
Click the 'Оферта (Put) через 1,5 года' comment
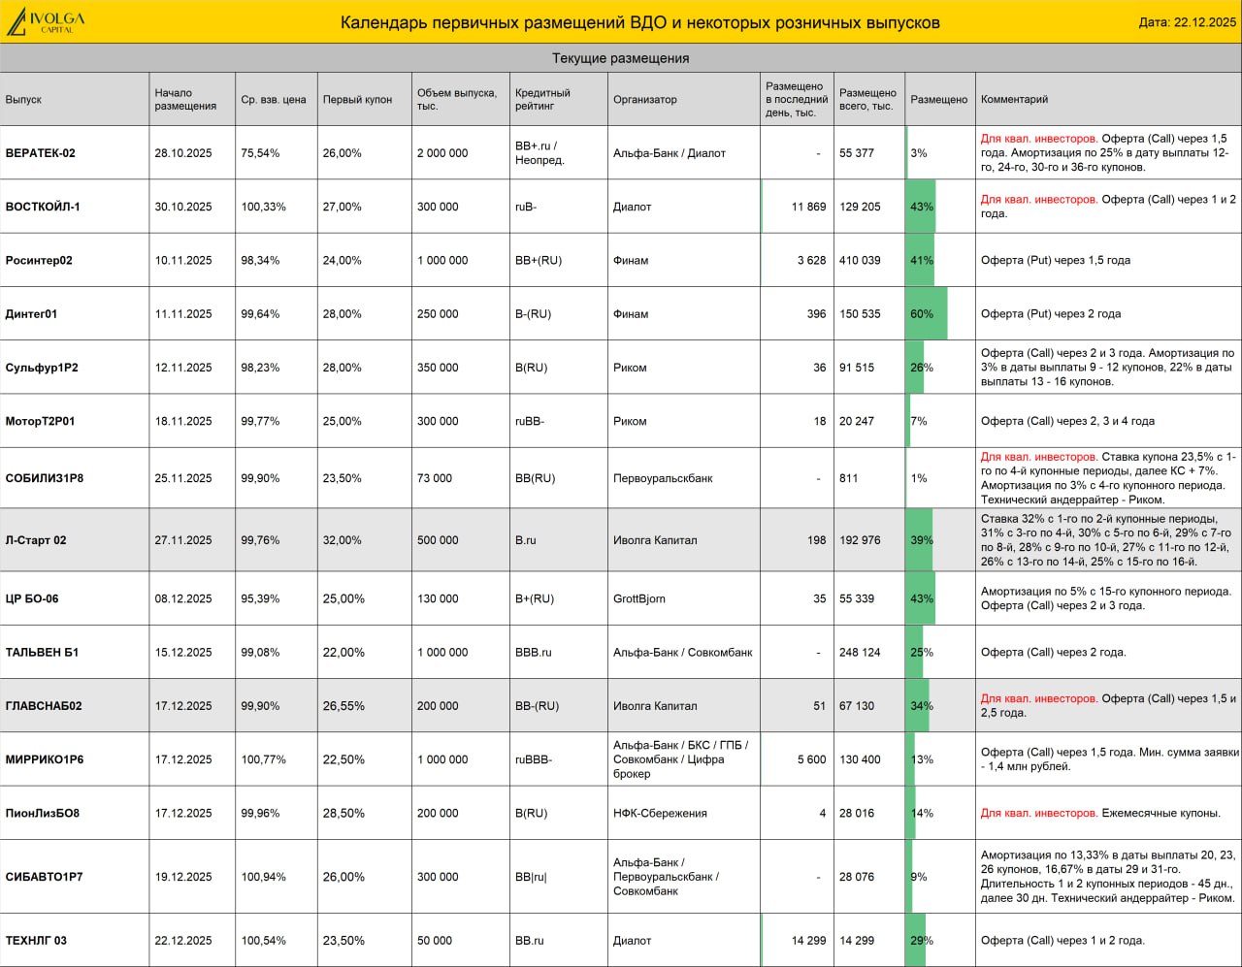coord(1056,260)
